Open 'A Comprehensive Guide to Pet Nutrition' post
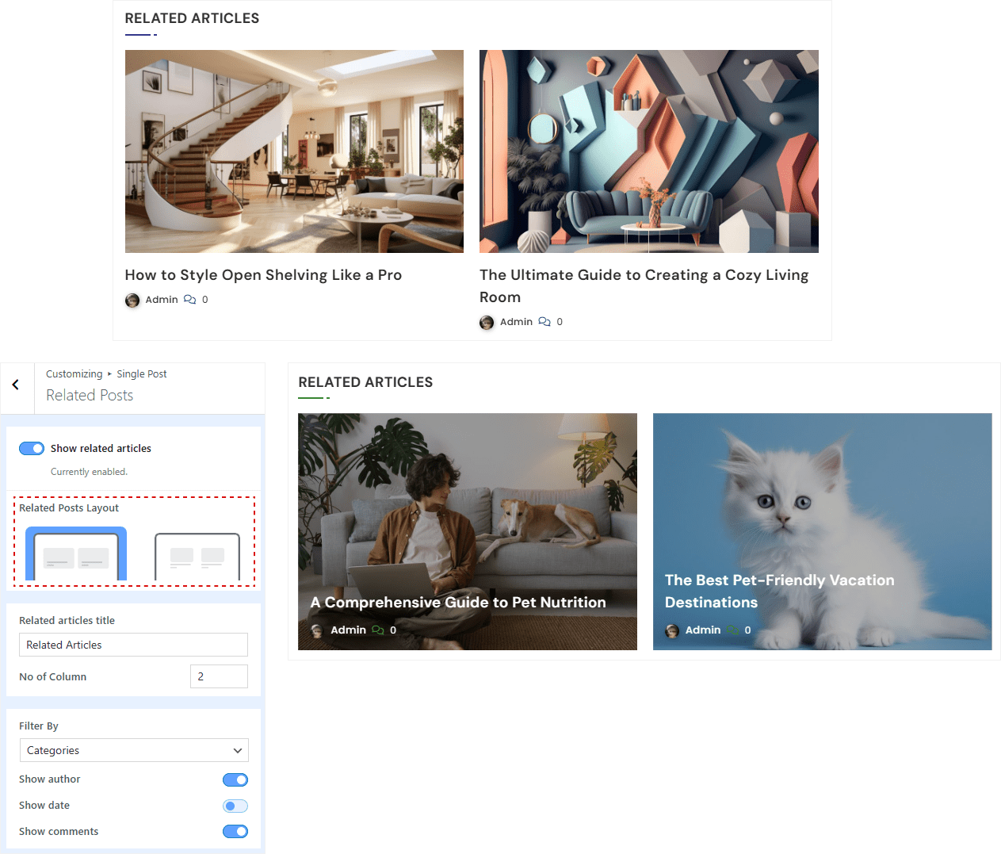This screenshot has height=854, width=1001. pyautogui.click(x=458, y=603)
